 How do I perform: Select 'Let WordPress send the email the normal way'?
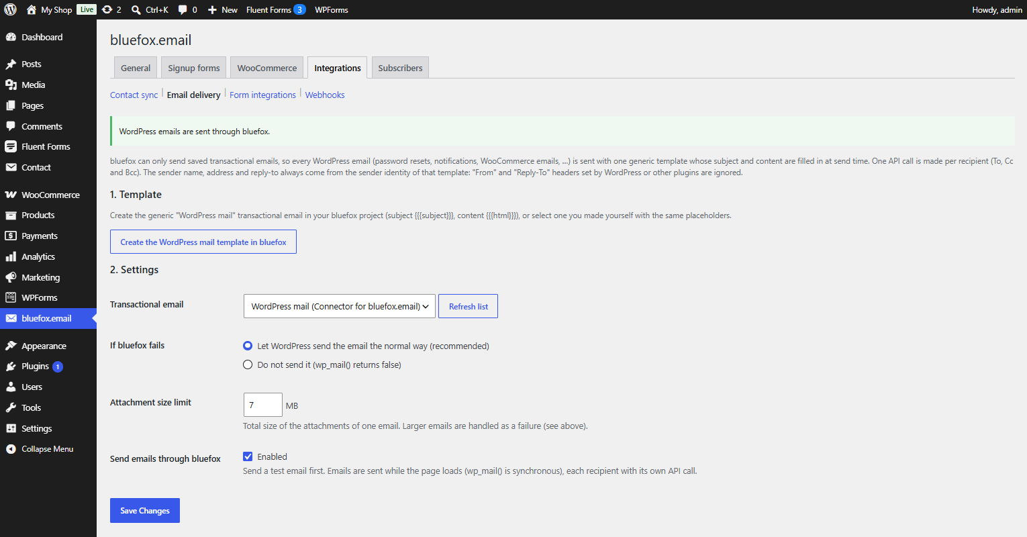[248, 346]
